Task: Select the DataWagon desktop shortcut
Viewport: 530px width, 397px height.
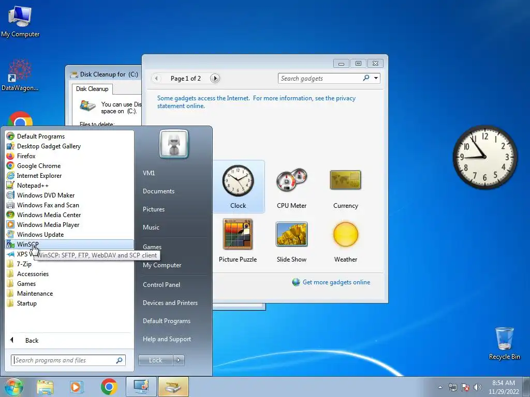Action: coord(20,75)
